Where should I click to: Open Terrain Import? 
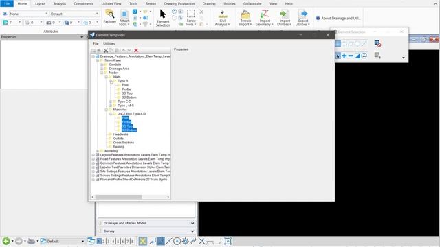245,18
